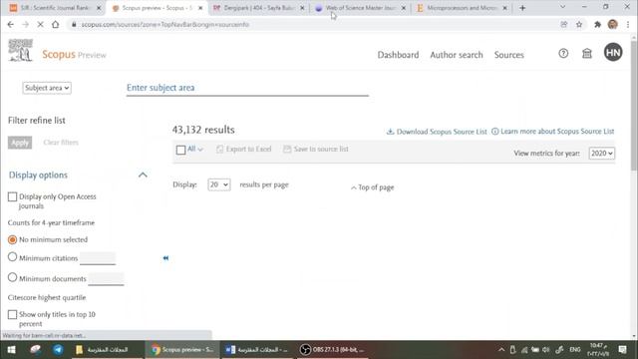The height and width of the screenshot is (359, 638).
Task: Open Sources in the navigation
Action: pos(509,55)
